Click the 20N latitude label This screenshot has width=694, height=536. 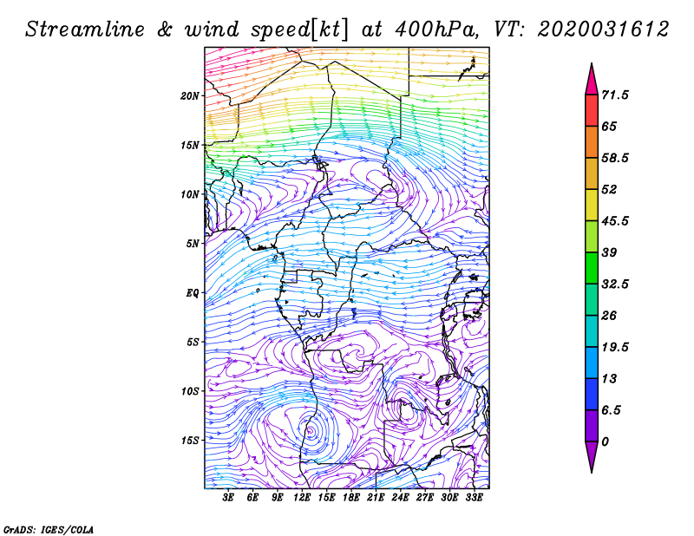[190, 95]
